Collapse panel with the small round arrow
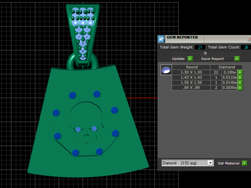251x188 pixels. coord(206,53)
